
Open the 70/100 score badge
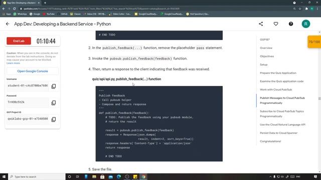[314, 42]
